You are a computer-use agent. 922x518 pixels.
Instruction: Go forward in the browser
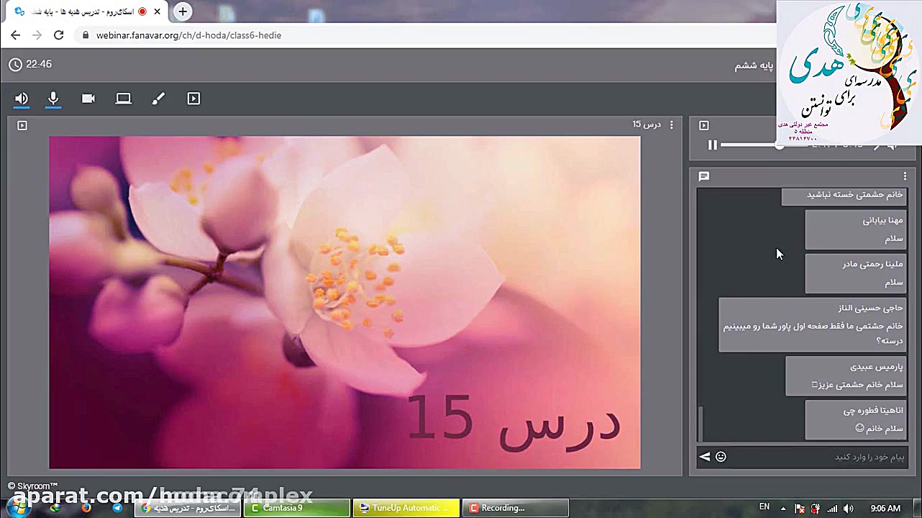(37, 35)
